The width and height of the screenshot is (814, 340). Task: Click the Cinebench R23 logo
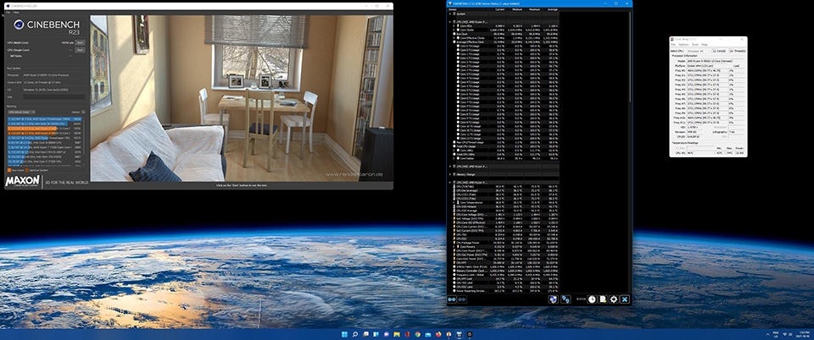tap(47, 28)
